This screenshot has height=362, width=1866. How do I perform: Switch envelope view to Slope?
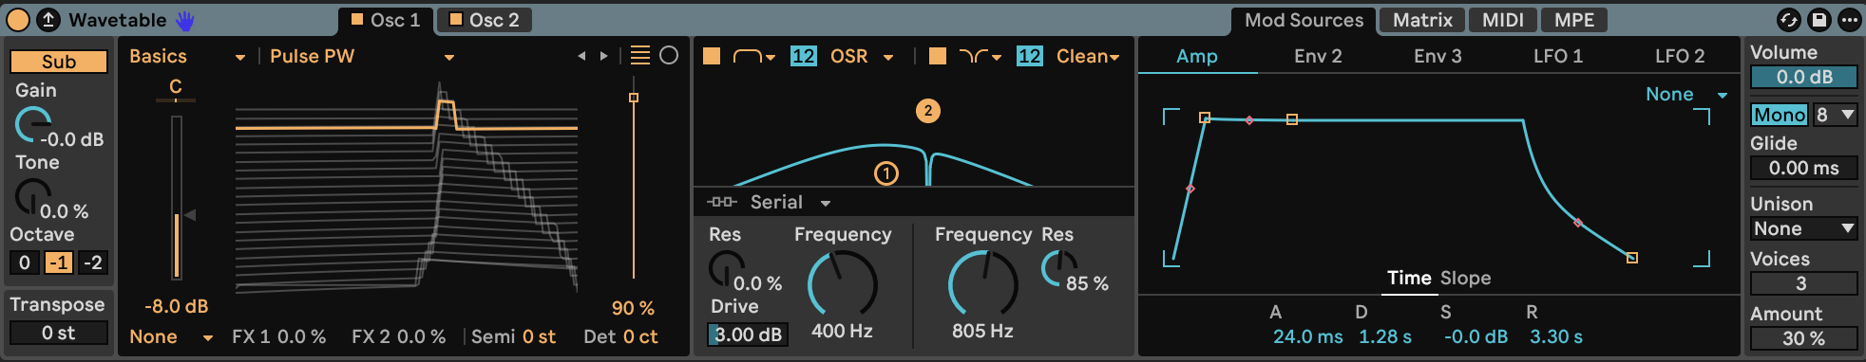click(1466, 279)
